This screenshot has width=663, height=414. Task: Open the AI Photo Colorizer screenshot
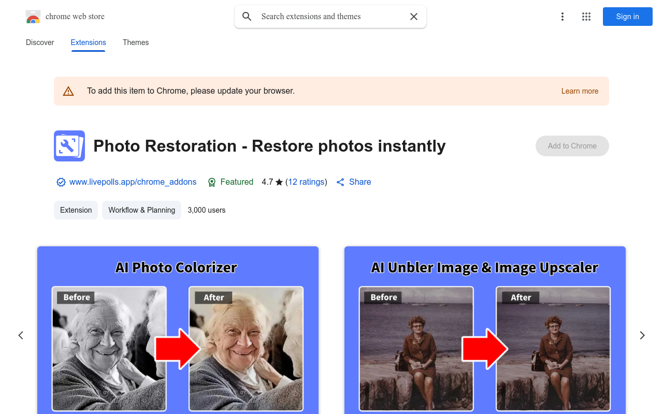(178, 330)
